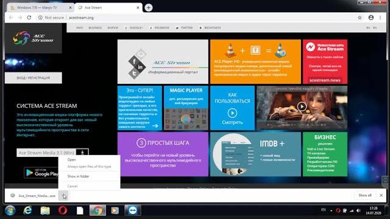Open the Twitter nav link

(184, 28)
